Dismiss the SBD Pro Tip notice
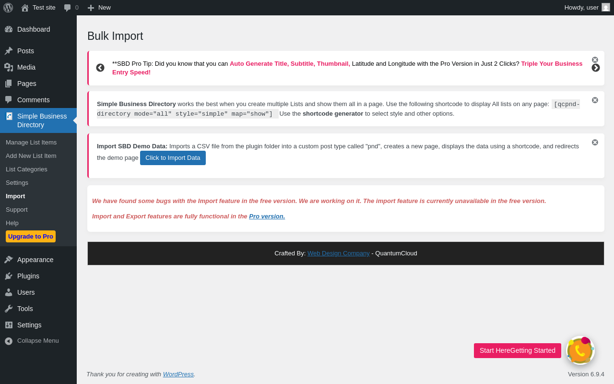The height and width of the screenshot is (384, 614). 595,60
